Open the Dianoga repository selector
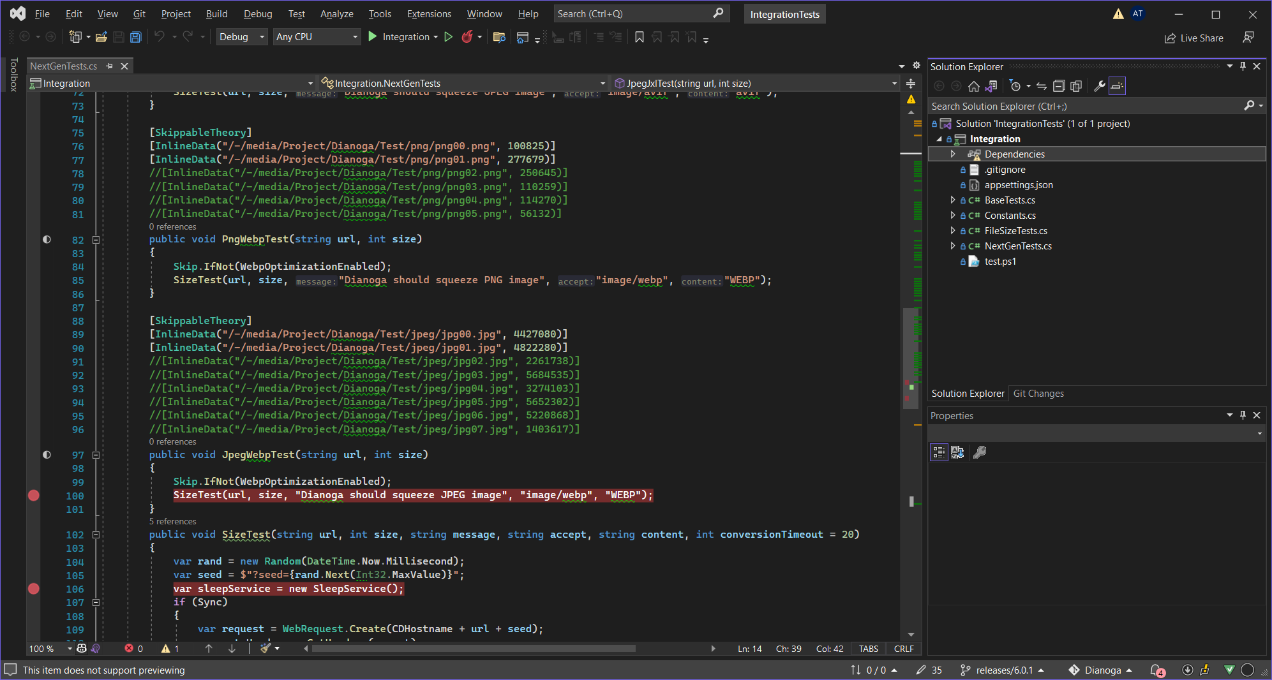1272x680 pixels. coord(1100,670)
